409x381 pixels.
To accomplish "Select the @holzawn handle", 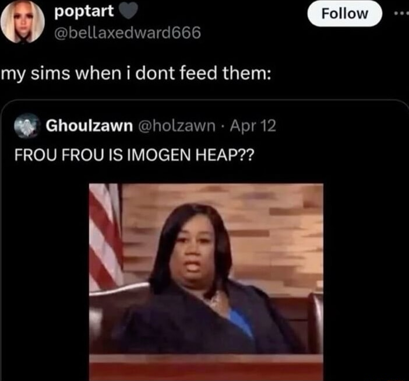I will click(177, 125).
